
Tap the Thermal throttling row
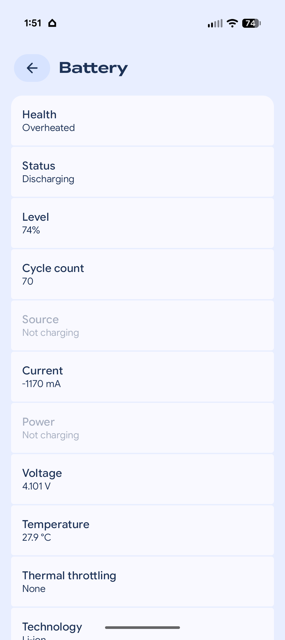pos(142,582)
